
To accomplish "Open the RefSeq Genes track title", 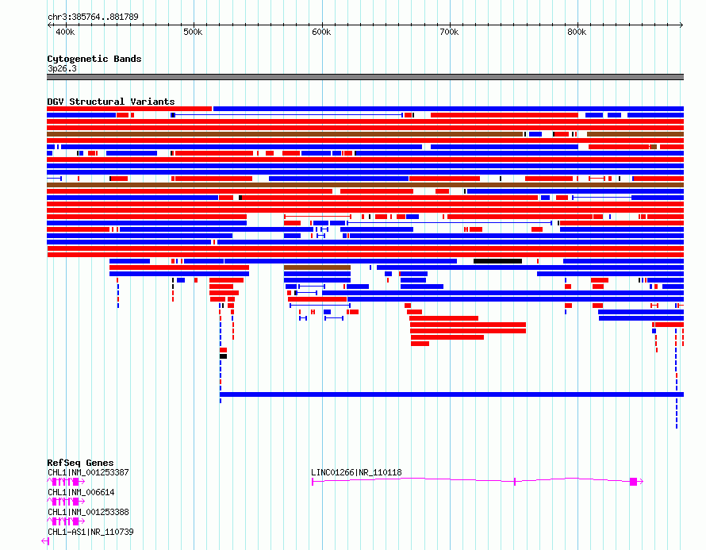I will [x=80, y=463].
